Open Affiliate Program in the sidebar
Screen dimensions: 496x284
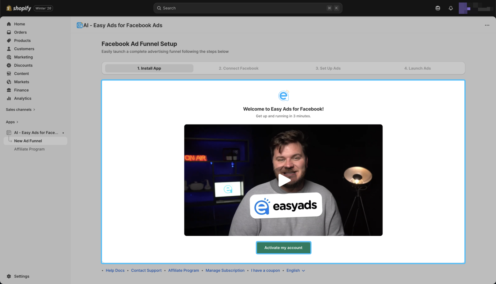[x=29, y=149]
